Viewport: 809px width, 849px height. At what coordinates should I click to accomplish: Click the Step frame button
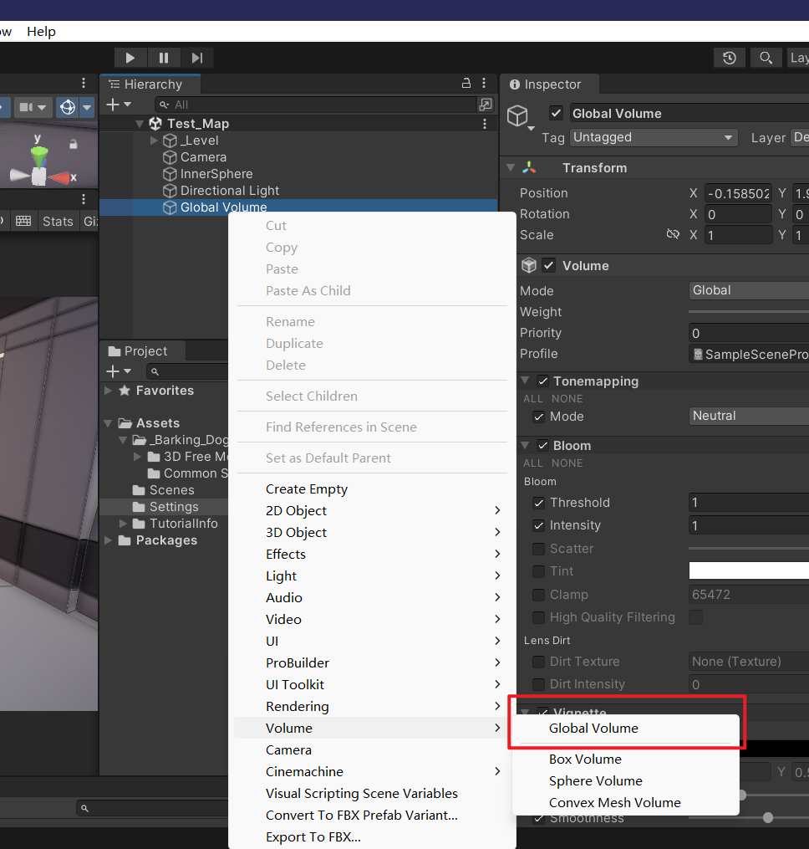tap(197, 58)
